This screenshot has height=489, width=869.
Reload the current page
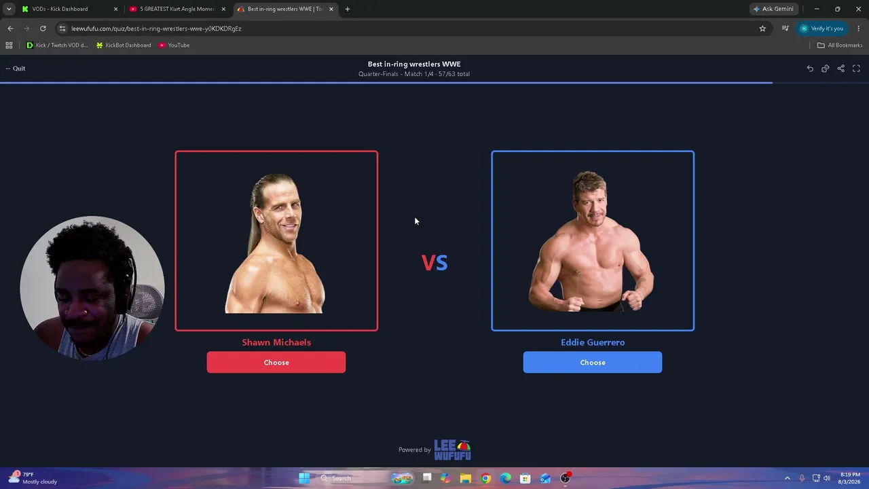pos(43,29)
